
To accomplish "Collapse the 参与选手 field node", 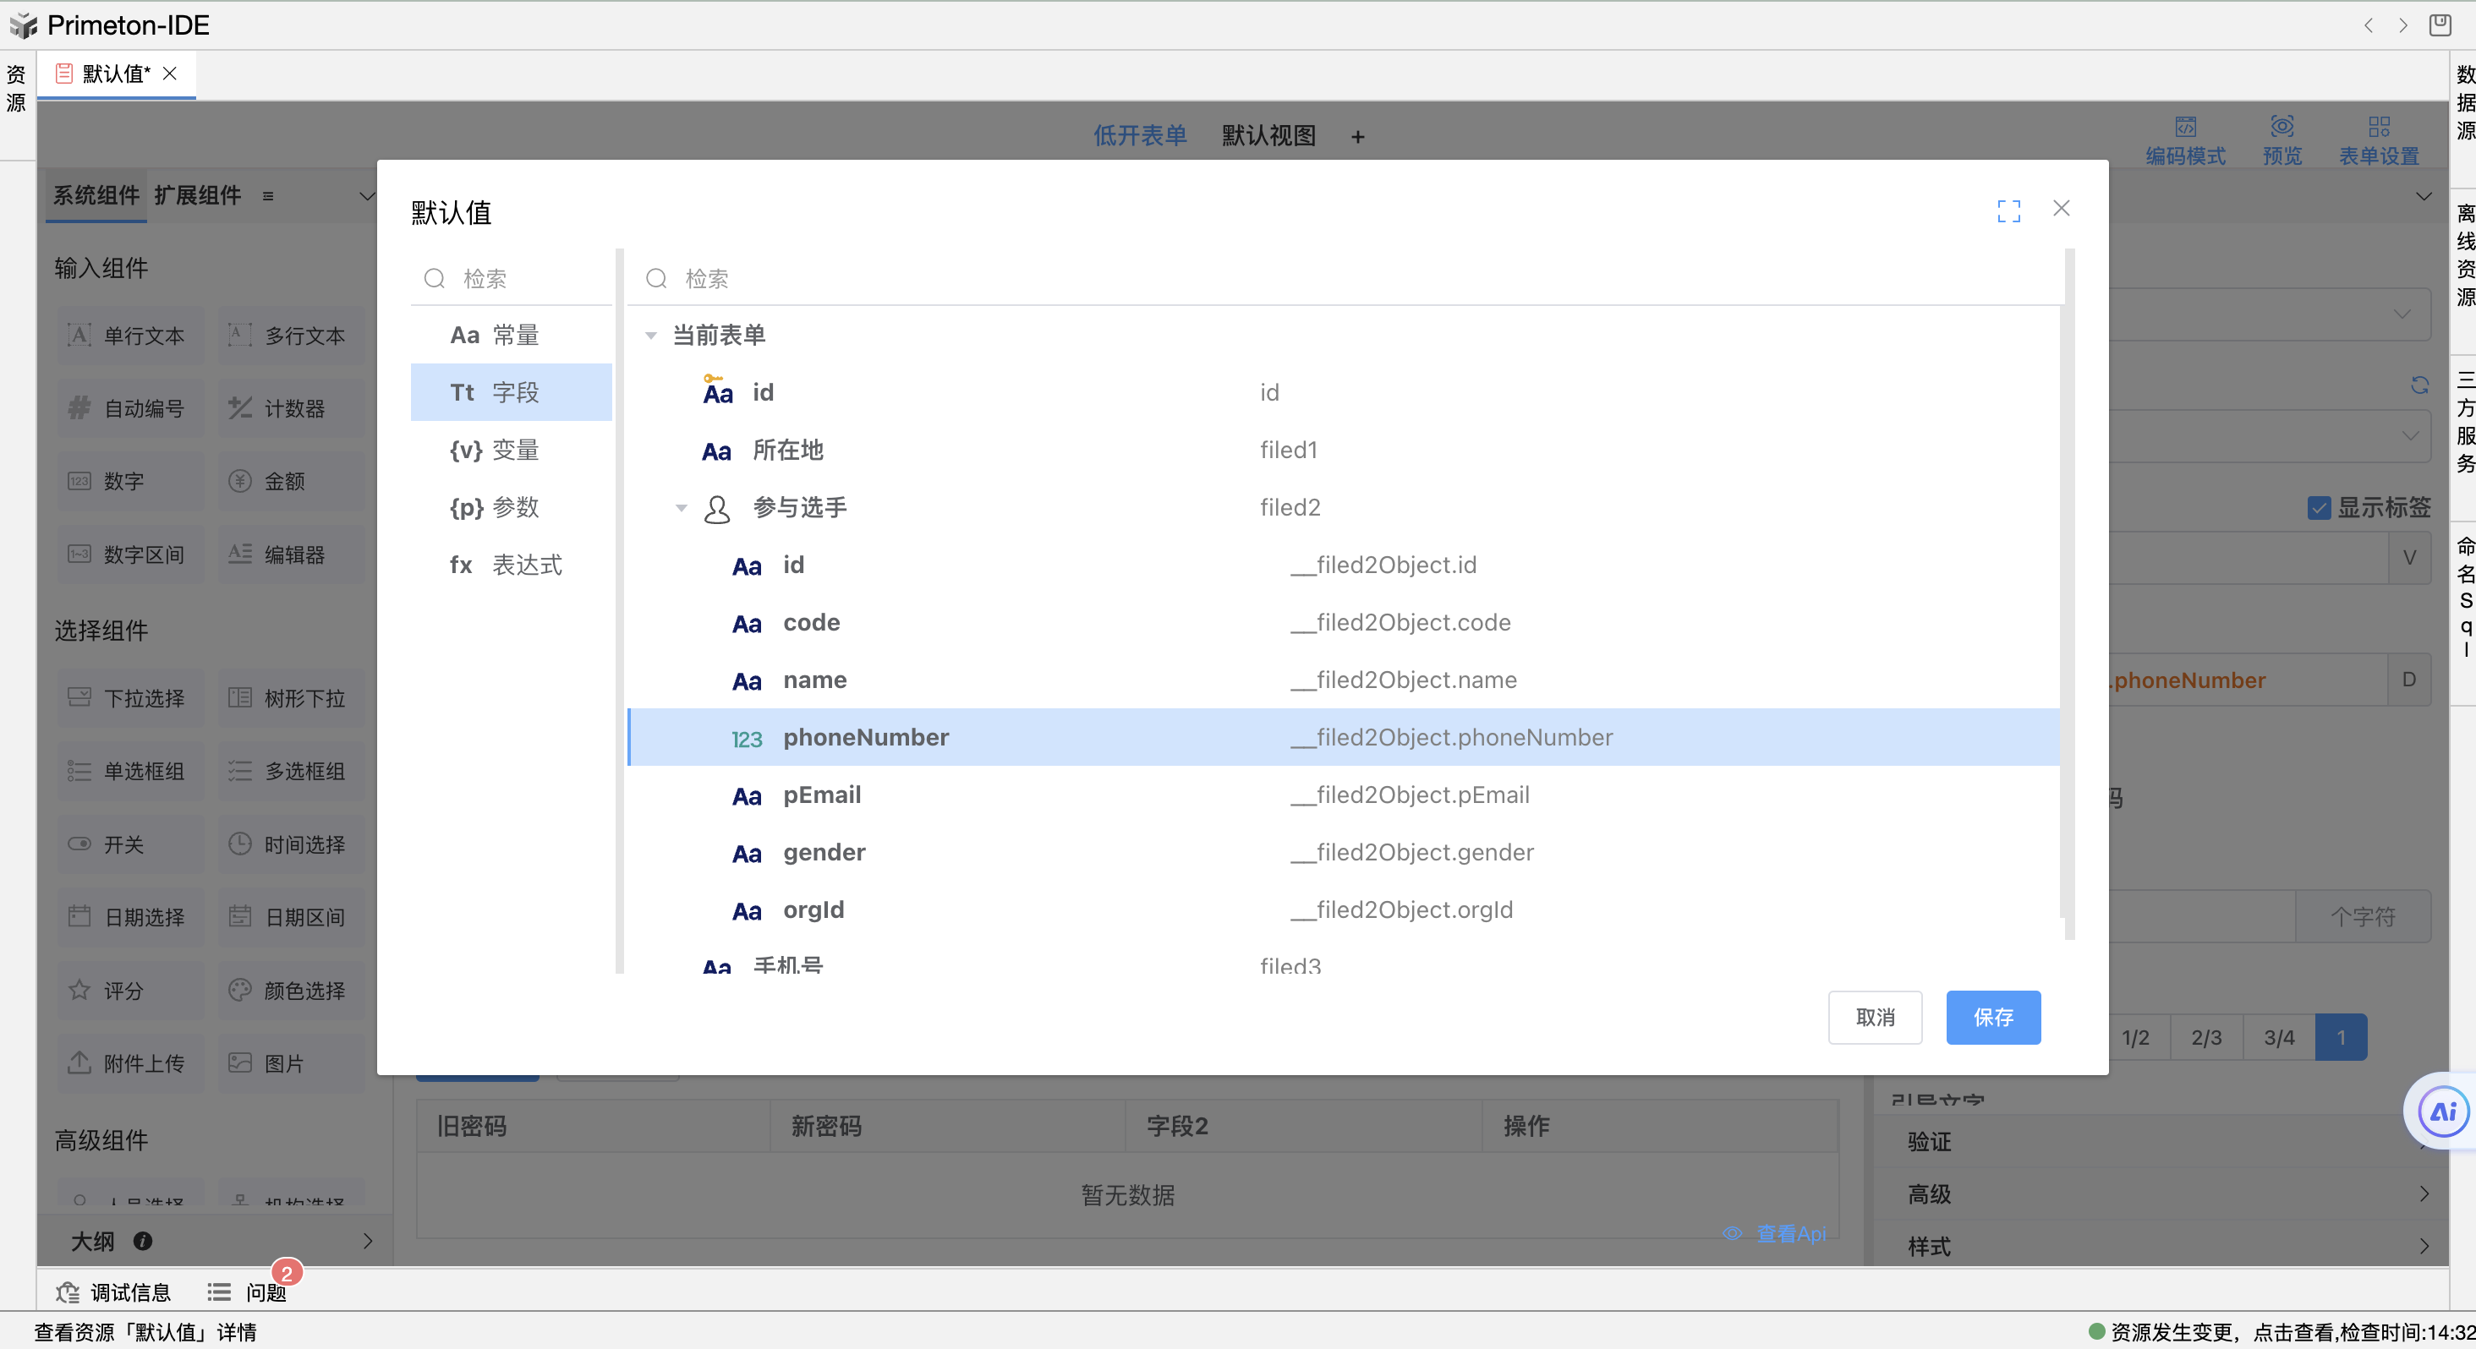I will tap(682, 507).
